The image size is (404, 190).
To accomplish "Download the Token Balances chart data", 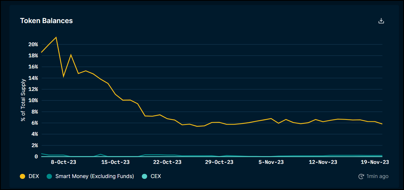I will pyautogui.click(x=381, y=21).
